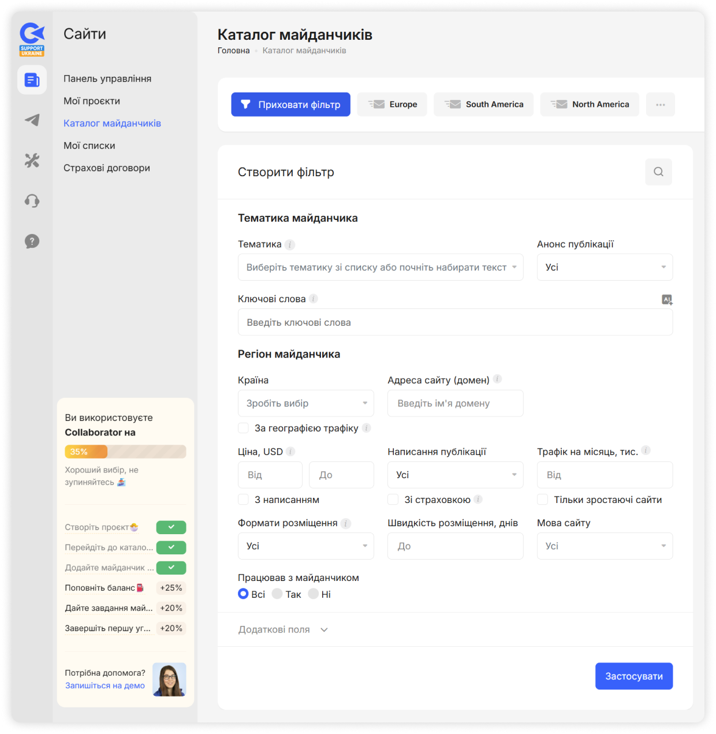Click the Collaborator logo icon
The width and height of the screenshot is (716, 734).
coord(32,39)
